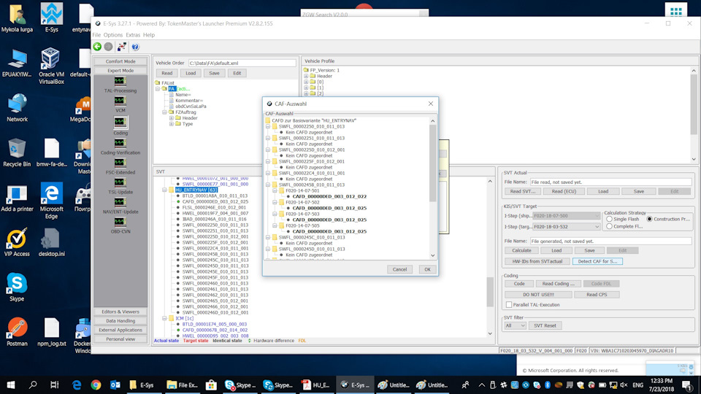Select the Construction Progress radio button
The image size is (701, 394).
[x=649, y=220]
